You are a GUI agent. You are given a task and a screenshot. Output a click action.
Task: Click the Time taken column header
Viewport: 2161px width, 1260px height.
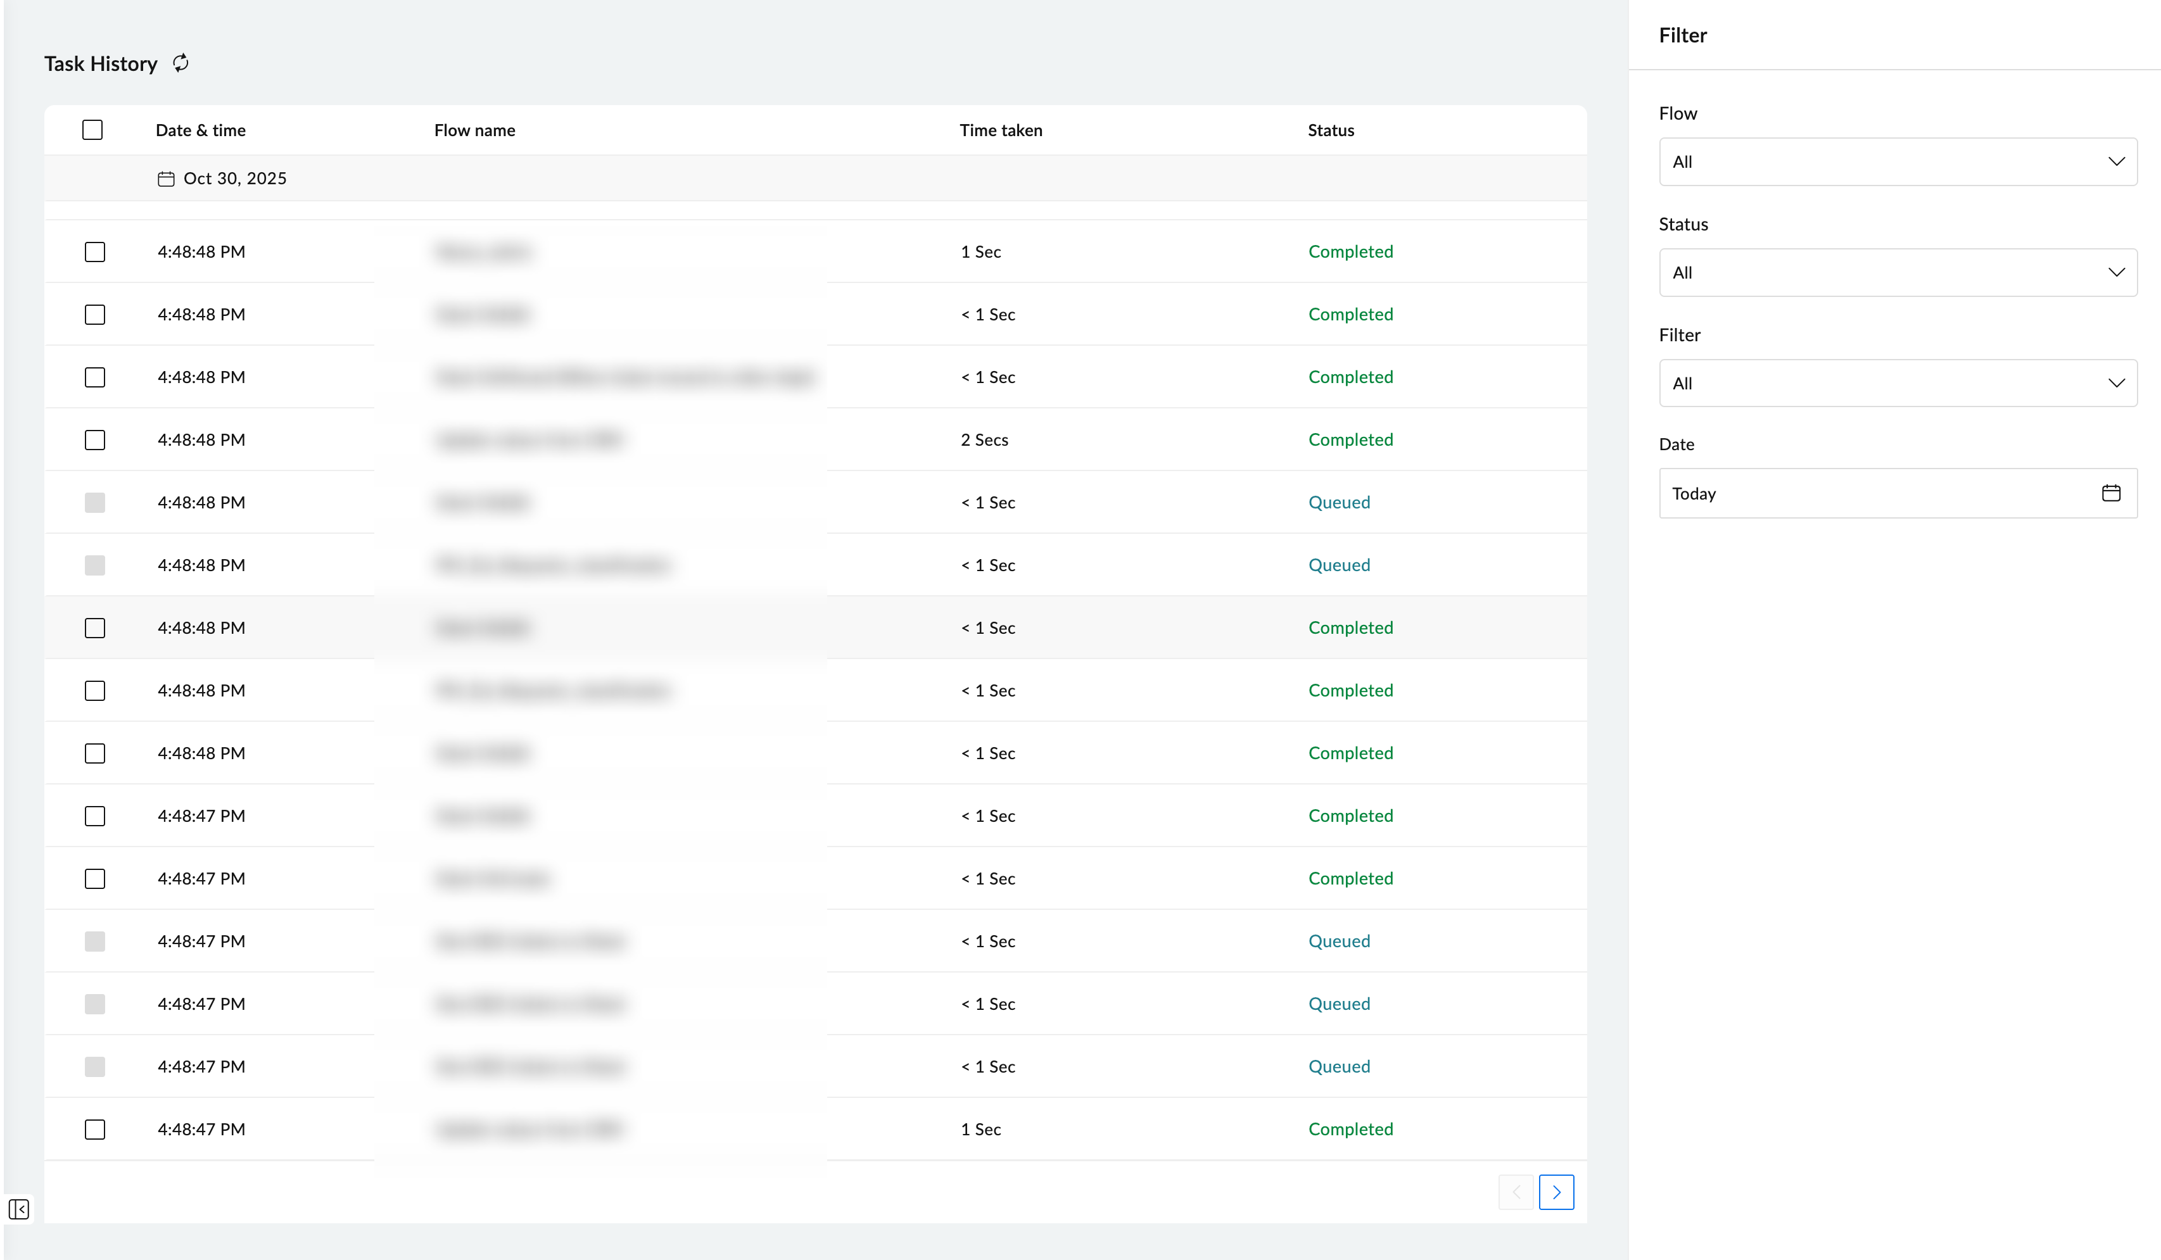[1001, 129]
